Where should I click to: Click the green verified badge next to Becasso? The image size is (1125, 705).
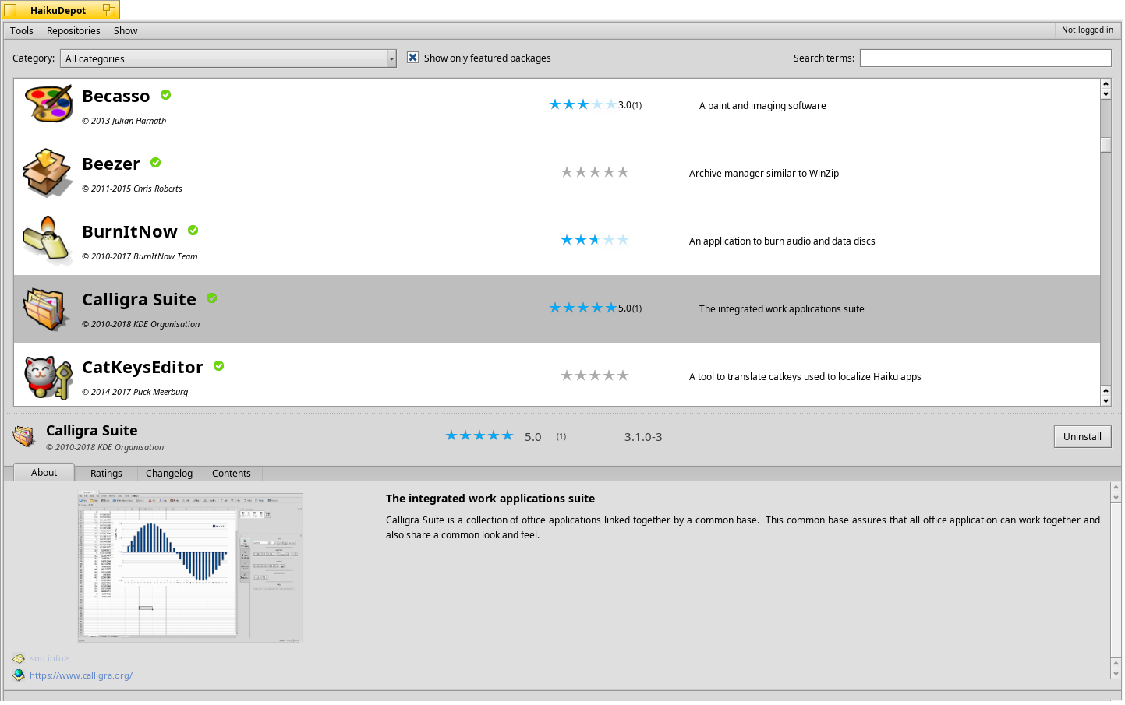[166, 95]
